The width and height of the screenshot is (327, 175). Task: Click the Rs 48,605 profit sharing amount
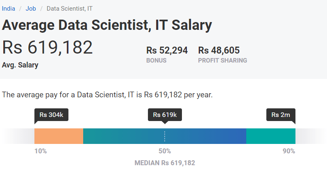219,50
